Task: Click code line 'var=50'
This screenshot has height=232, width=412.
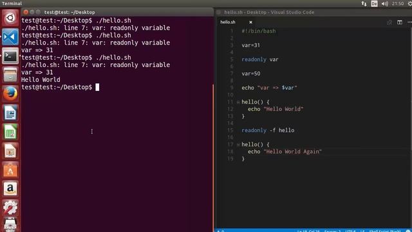Action: point(250,73)
